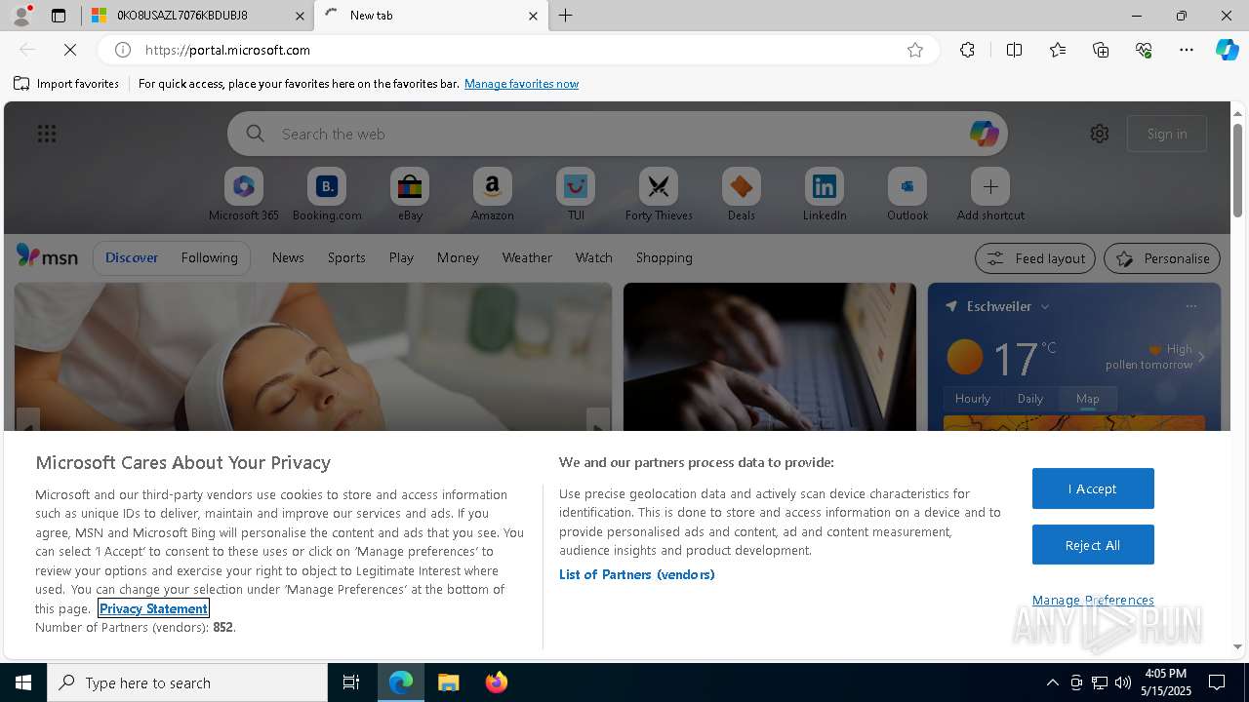
Task: Open new tab page settings gear
Action: click(1100, 134)
